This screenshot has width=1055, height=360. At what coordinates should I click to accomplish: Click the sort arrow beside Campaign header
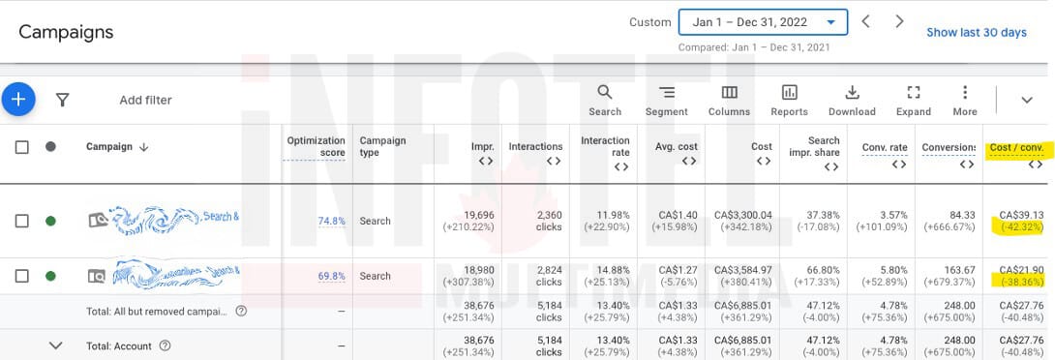143,147
